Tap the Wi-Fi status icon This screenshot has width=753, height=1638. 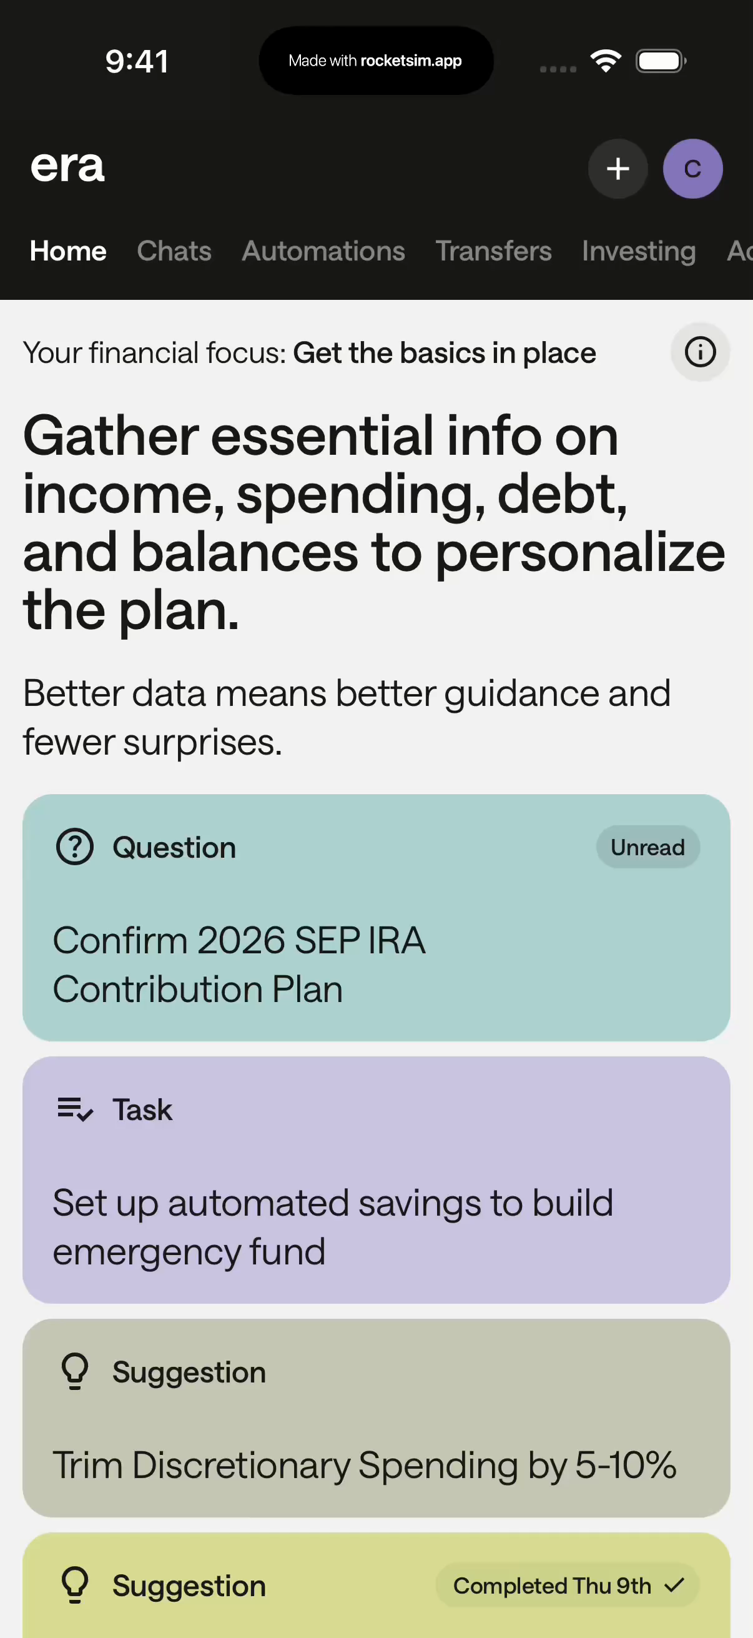point(605,61)
